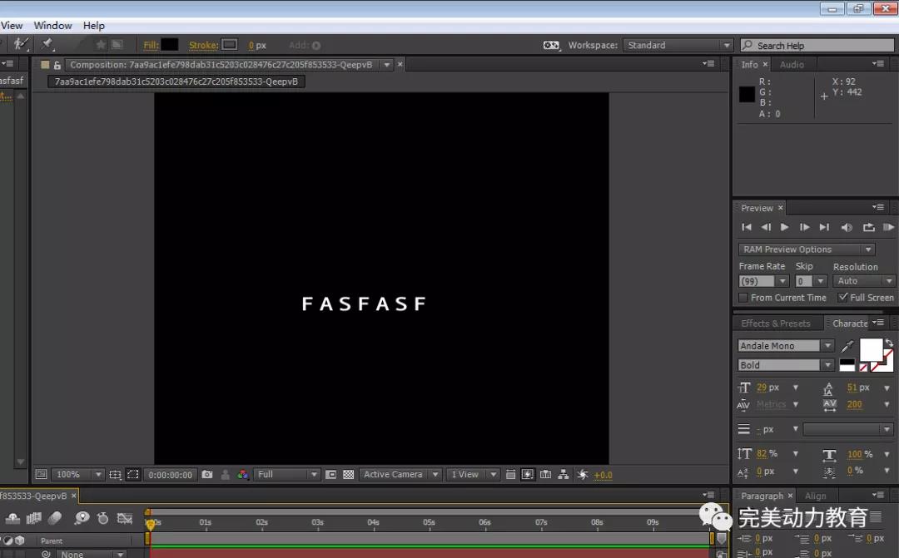
Task: Select the eyedropper in Character panel
Action: pyautogui.click(x=847, y=346)
